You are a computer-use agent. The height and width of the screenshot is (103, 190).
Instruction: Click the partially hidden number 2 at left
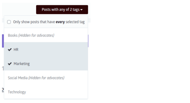click(3, 90)
